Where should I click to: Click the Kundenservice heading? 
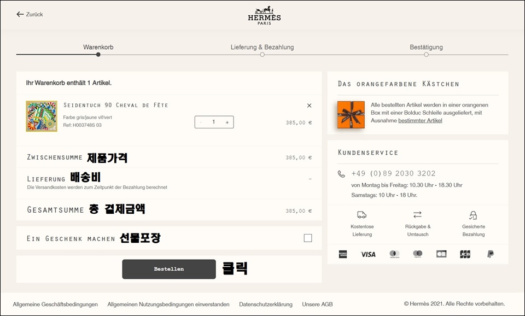coord(368,153)
